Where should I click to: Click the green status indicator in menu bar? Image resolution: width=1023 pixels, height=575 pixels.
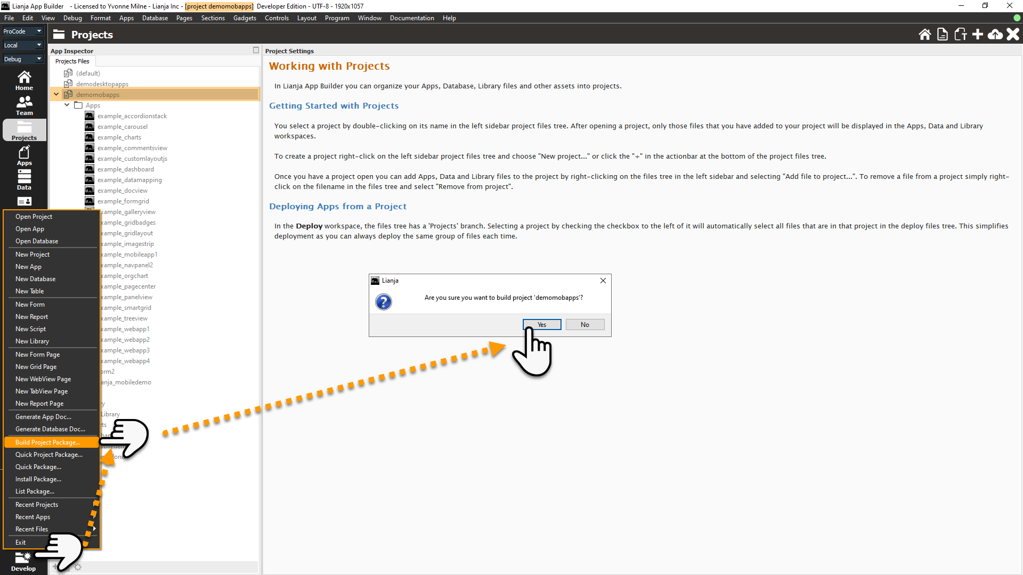(x=1017, y=18)
